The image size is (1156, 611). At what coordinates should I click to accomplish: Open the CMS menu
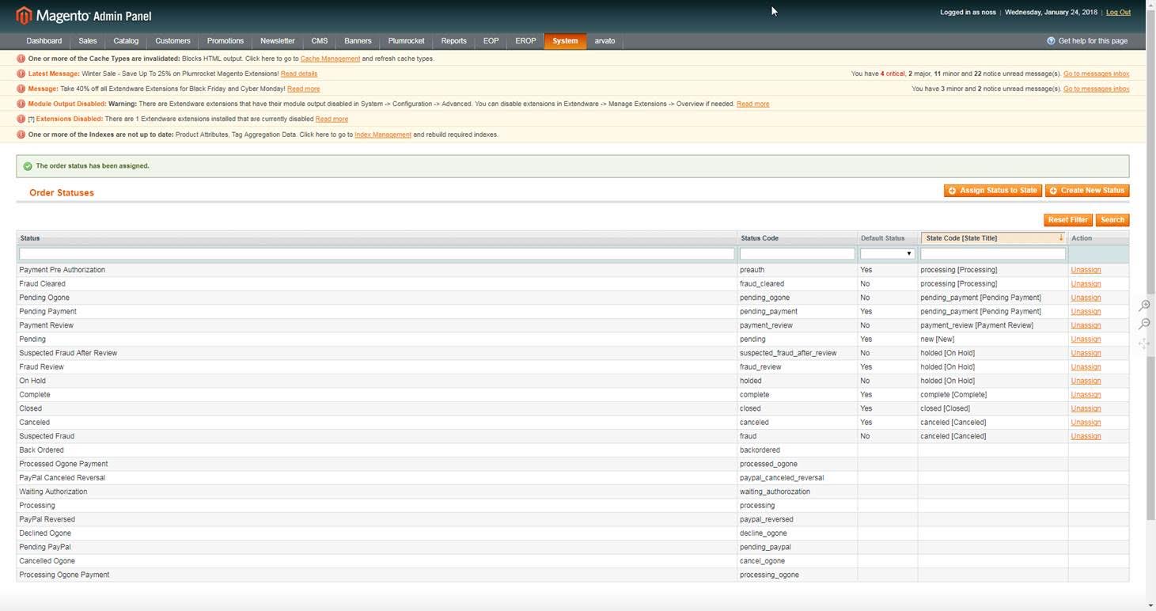[320, 40]
